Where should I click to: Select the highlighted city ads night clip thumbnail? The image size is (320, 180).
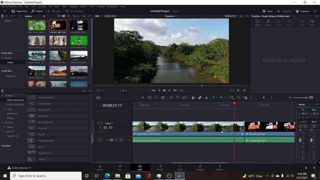coord(58,25)
